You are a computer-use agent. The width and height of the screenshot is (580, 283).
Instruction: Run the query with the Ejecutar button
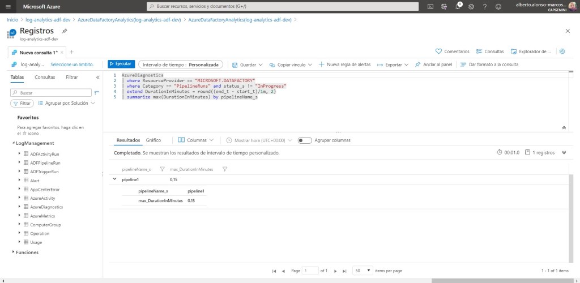(121, 65)
